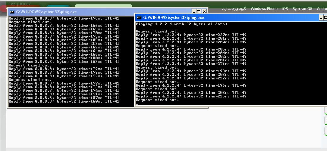Viewport: 327px width, 151px height.
Task: Open the iOS nav link
Action: coord(285,8)
